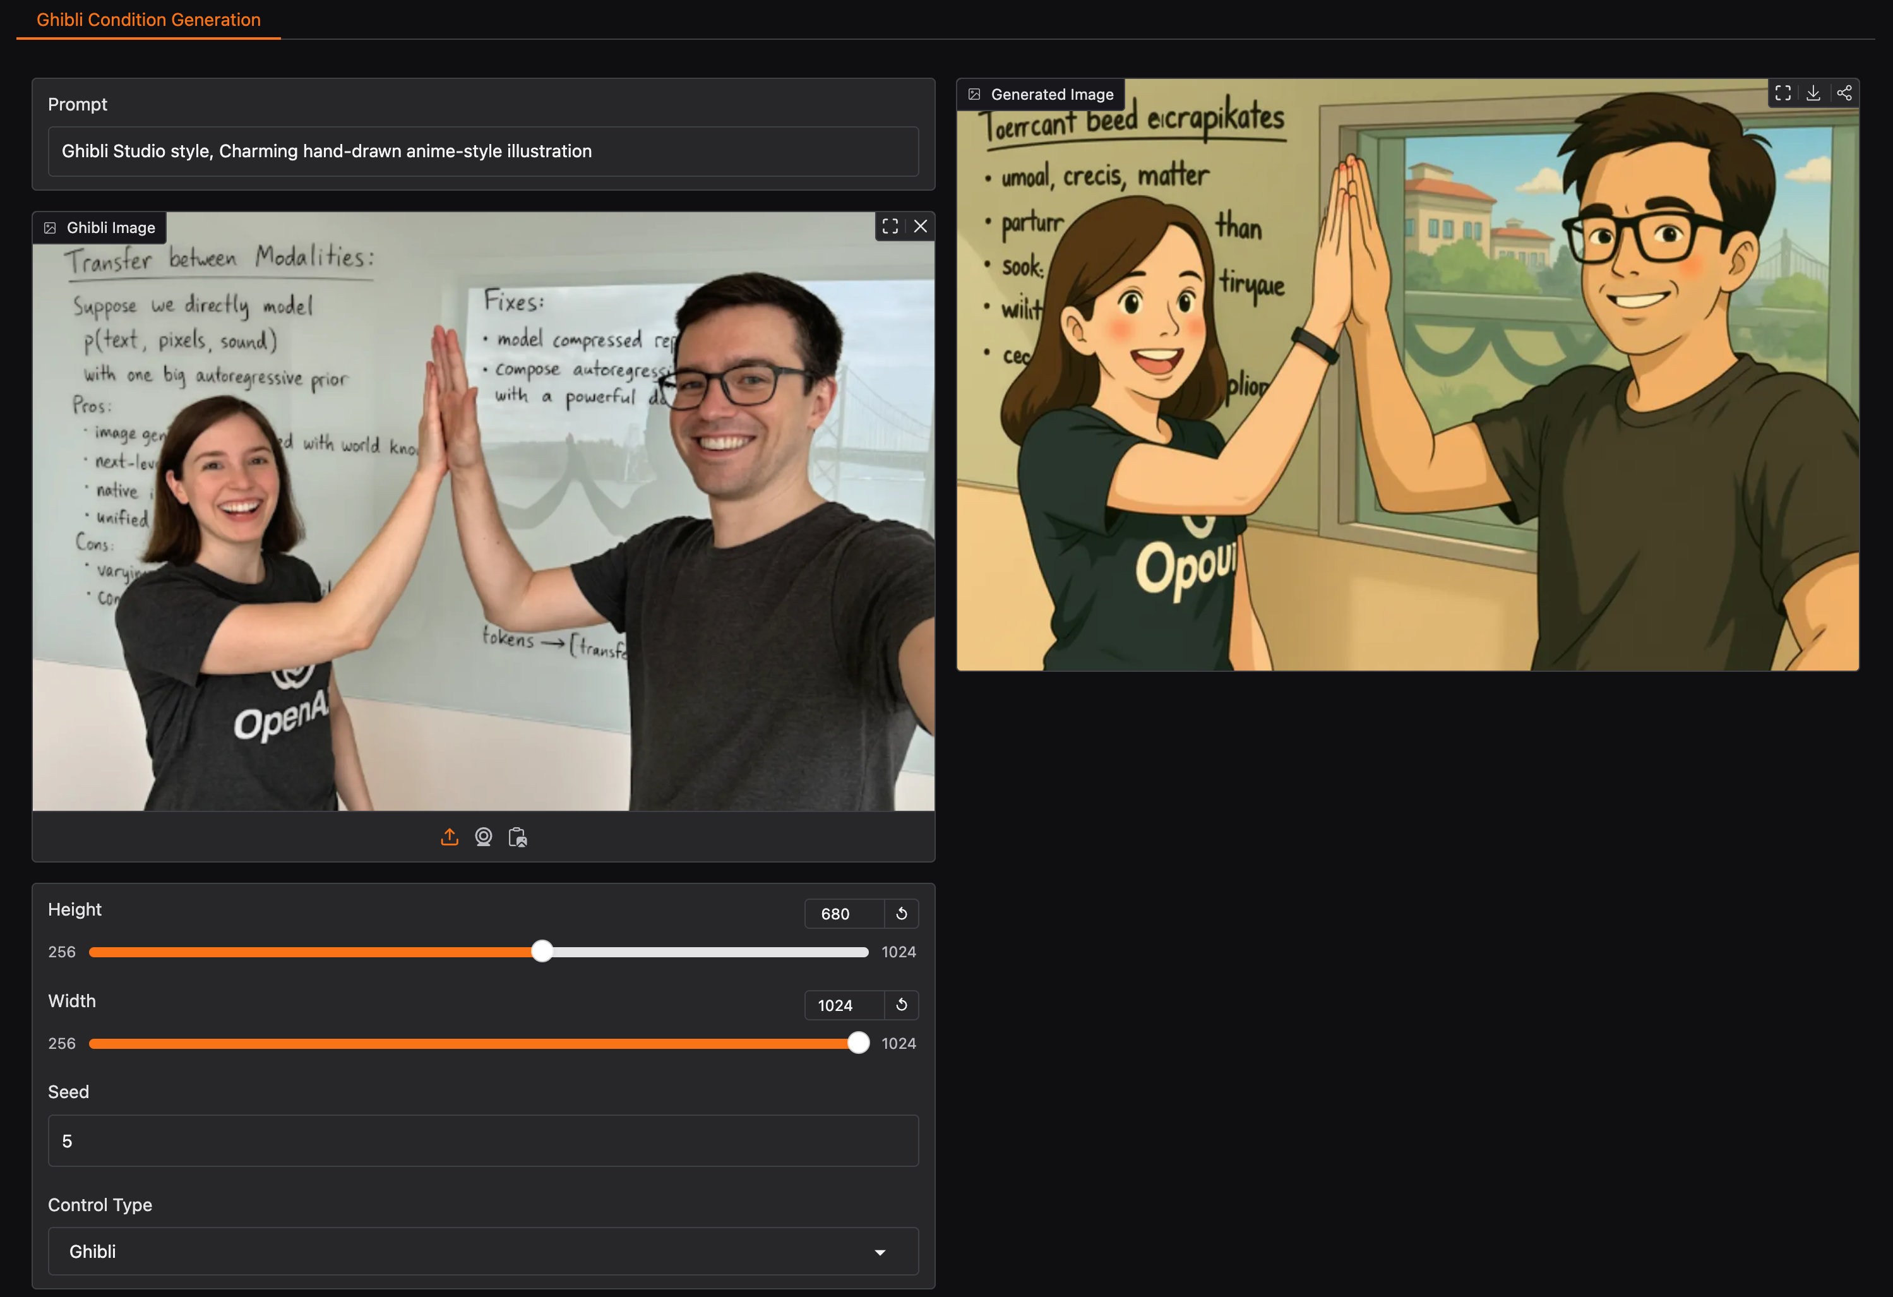View the Ghibli Image input in fullscreen
Screen dimensions: 1893x1297
(890, 227)
